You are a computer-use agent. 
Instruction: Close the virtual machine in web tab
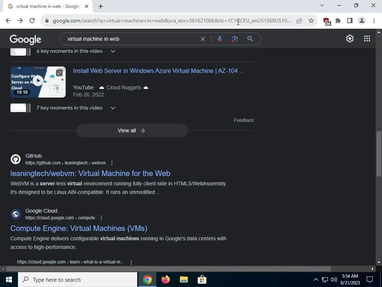point(87,6)
